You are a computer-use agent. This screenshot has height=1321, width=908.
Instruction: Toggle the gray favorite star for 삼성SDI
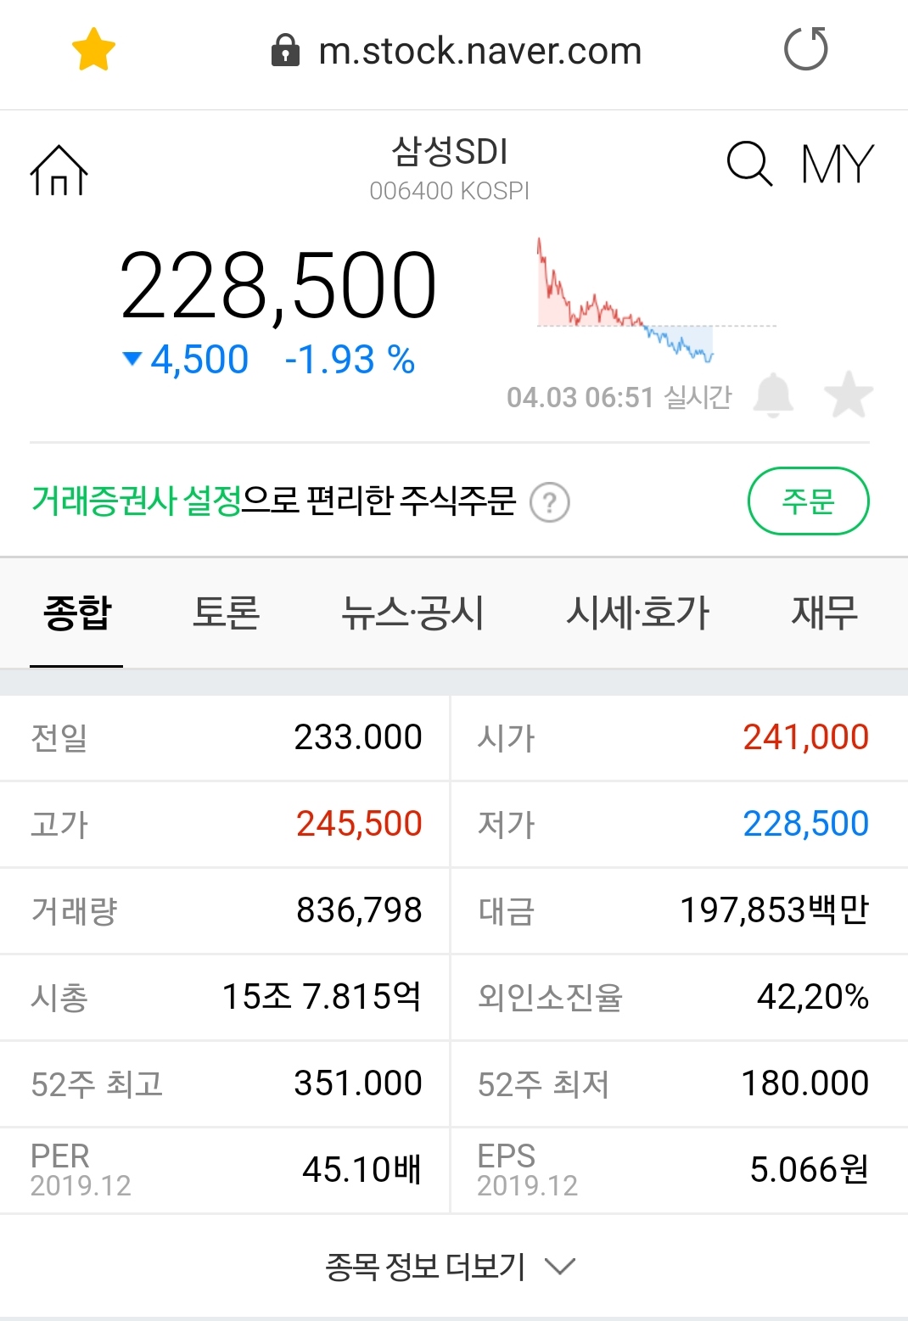(848, 395)
